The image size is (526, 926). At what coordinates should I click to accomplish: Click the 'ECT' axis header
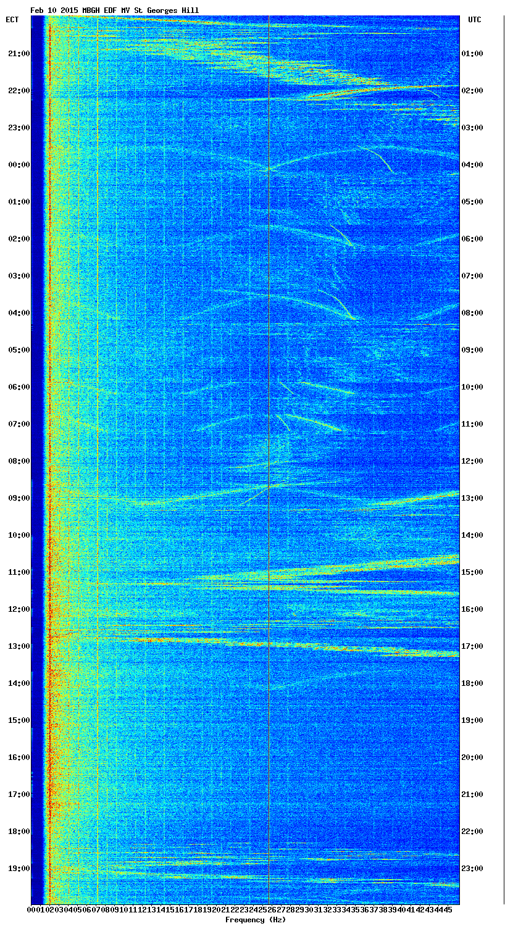coord(12,20)
